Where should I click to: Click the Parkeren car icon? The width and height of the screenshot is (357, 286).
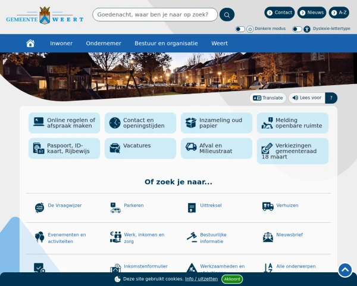(115, 207)
